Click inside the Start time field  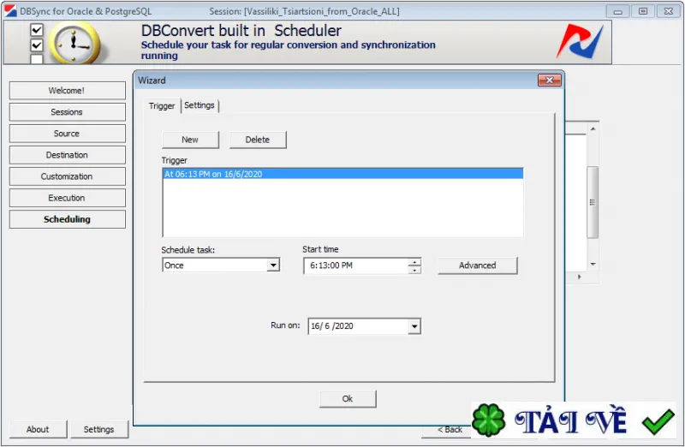356,265
